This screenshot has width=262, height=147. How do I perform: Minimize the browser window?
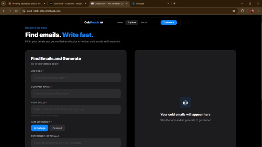pyautogui.click(x=242, y=4)
